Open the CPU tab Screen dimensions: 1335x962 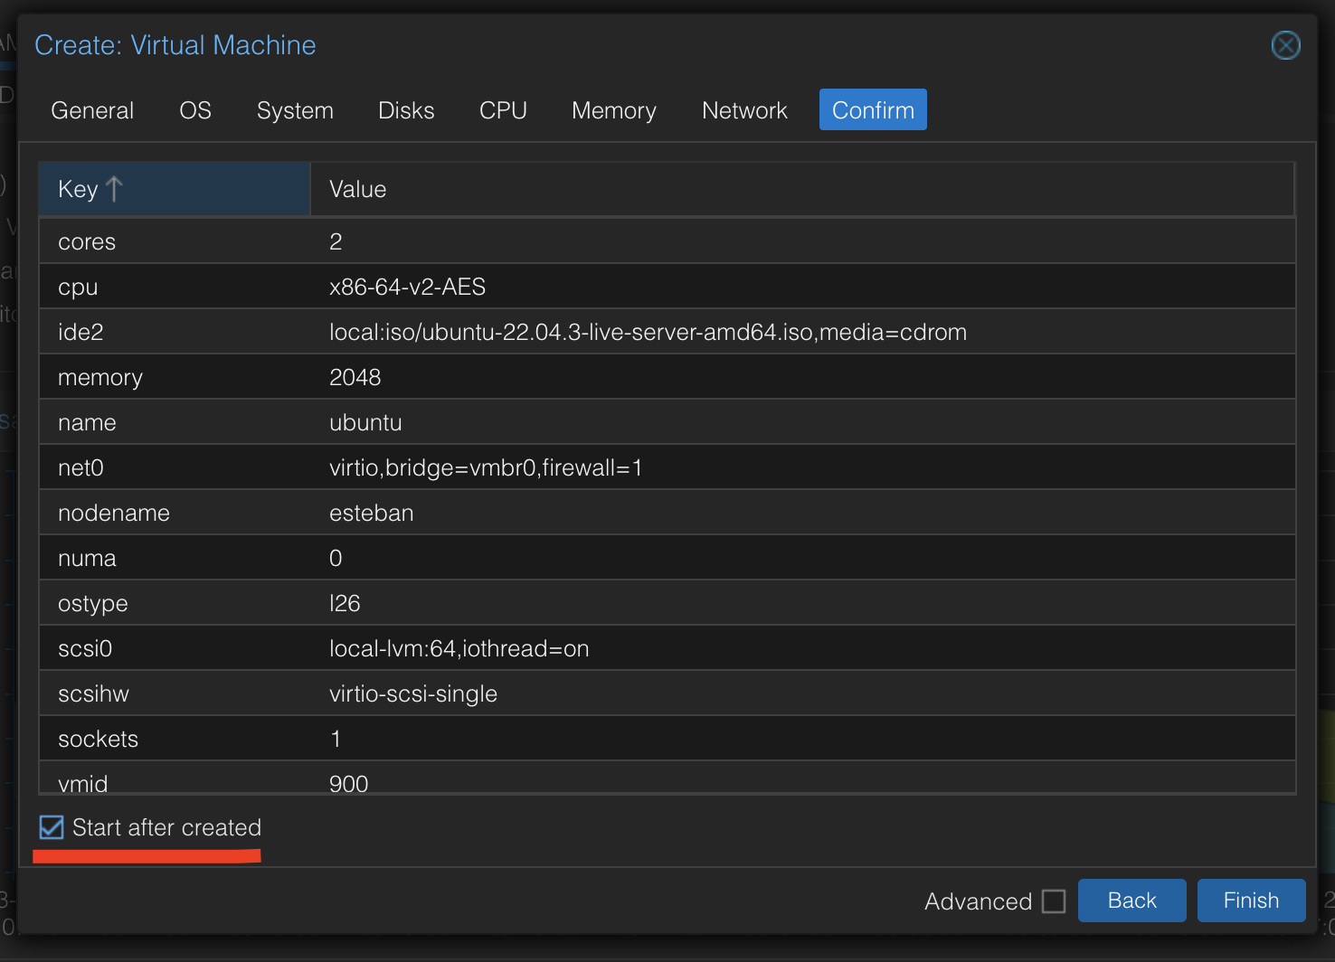[x=503, y=110]
